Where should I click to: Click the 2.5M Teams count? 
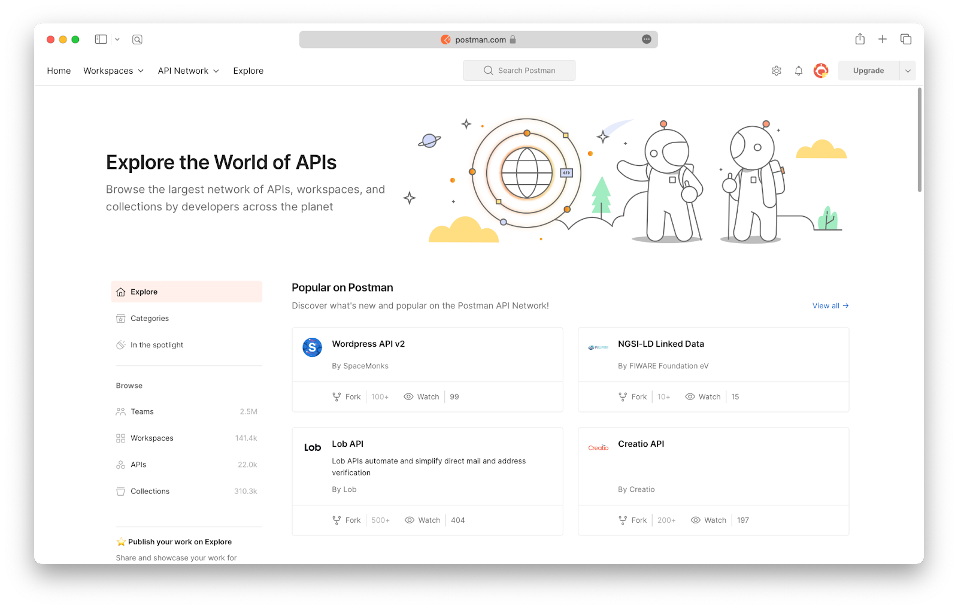248,411
